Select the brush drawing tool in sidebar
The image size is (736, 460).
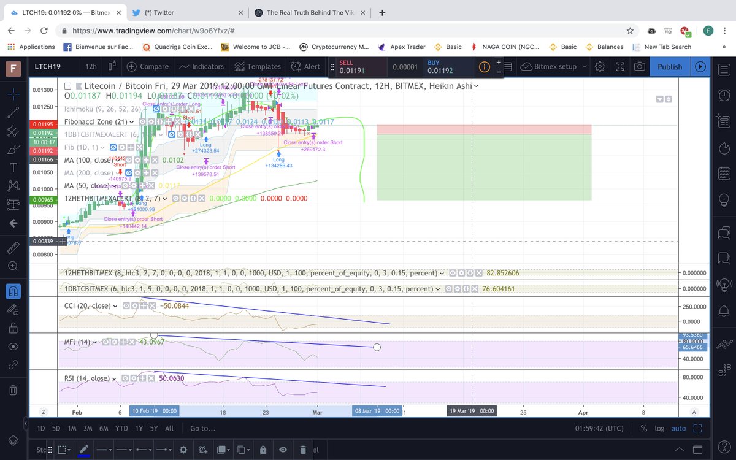pos(13,149)
